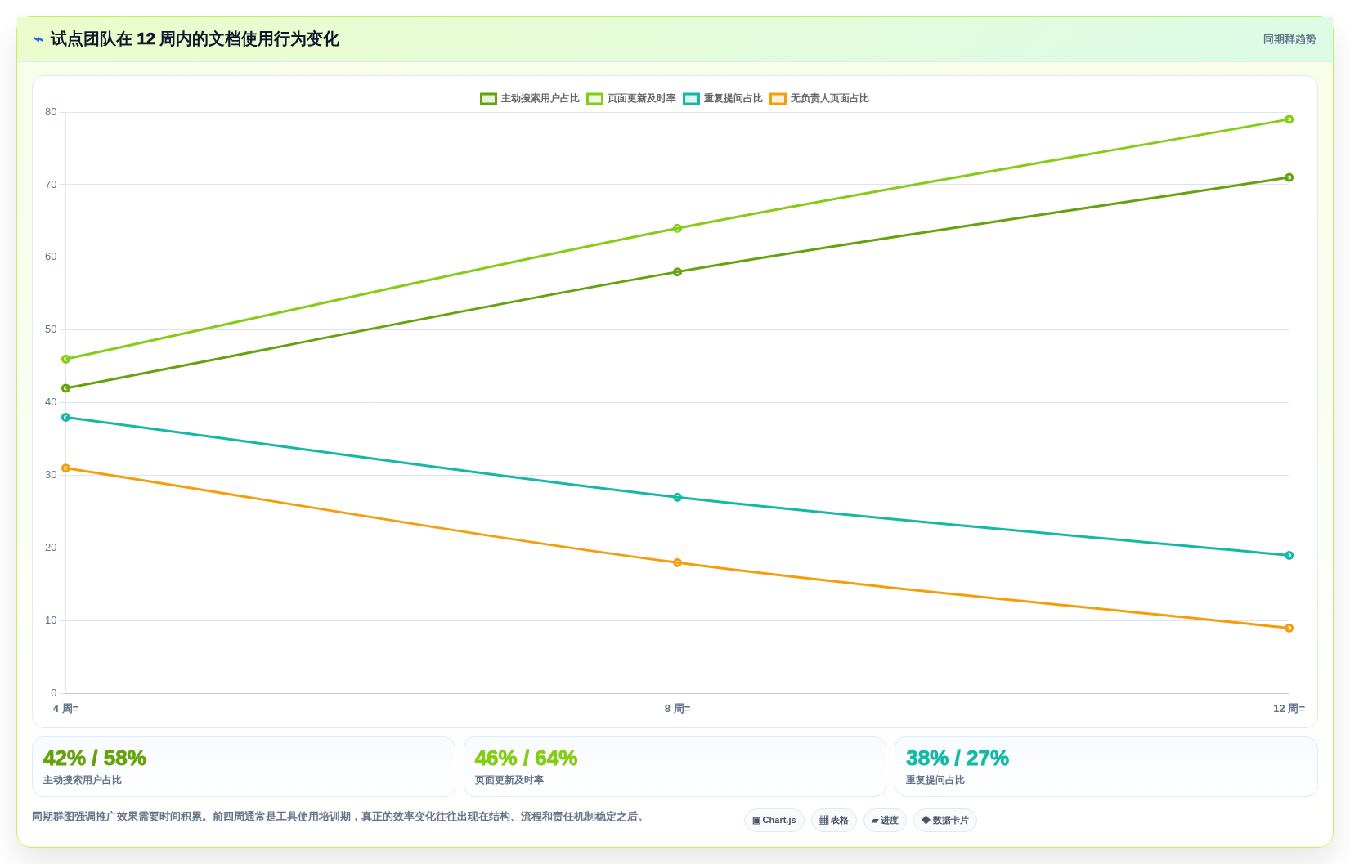
Task: Toggle the 页面更新及时率 legend swatch
Action: click(594, 99)
